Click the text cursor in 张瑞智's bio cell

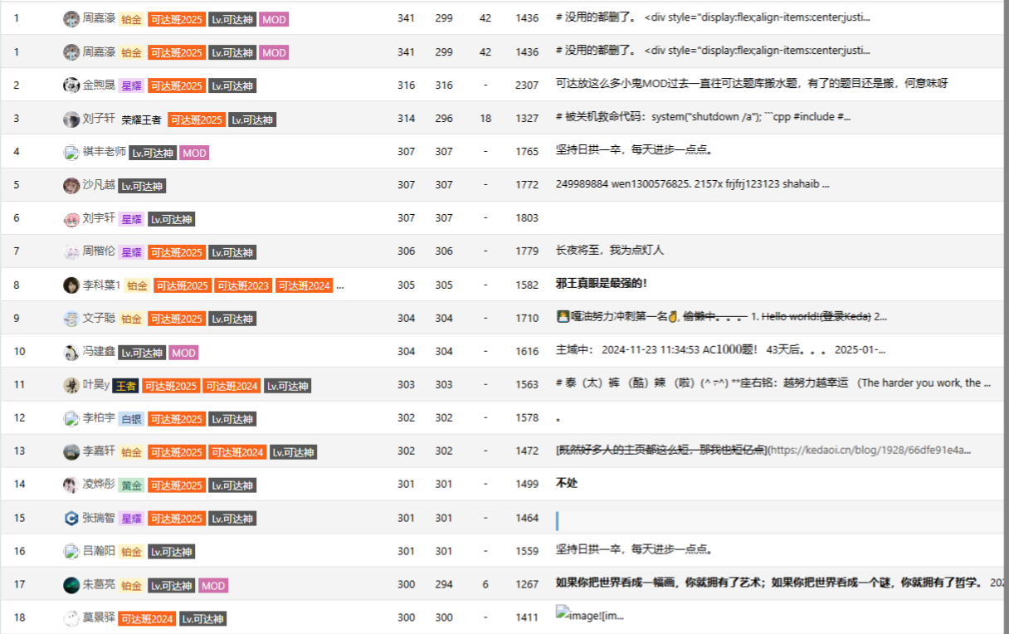558,520
